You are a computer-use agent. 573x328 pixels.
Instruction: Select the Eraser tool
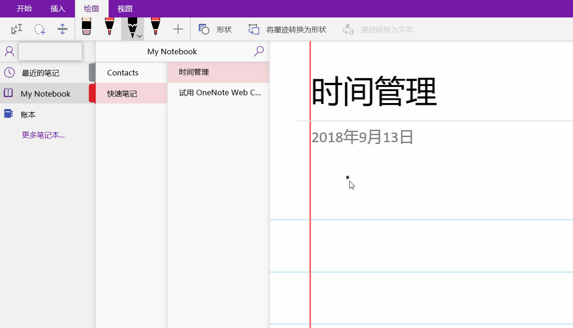click(x=86, y=28)
